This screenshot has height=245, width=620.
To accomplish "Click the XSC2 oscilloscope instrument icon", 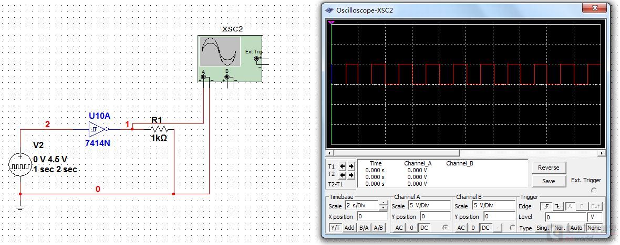I will tap(230, 59).
